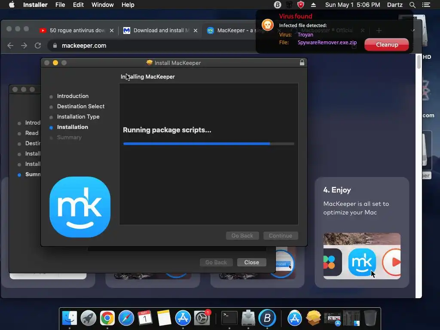Close the 50 rogue antivirus tab
This screenshot has height=330, width=440.
pyautogui.click(x=112, y=31)
